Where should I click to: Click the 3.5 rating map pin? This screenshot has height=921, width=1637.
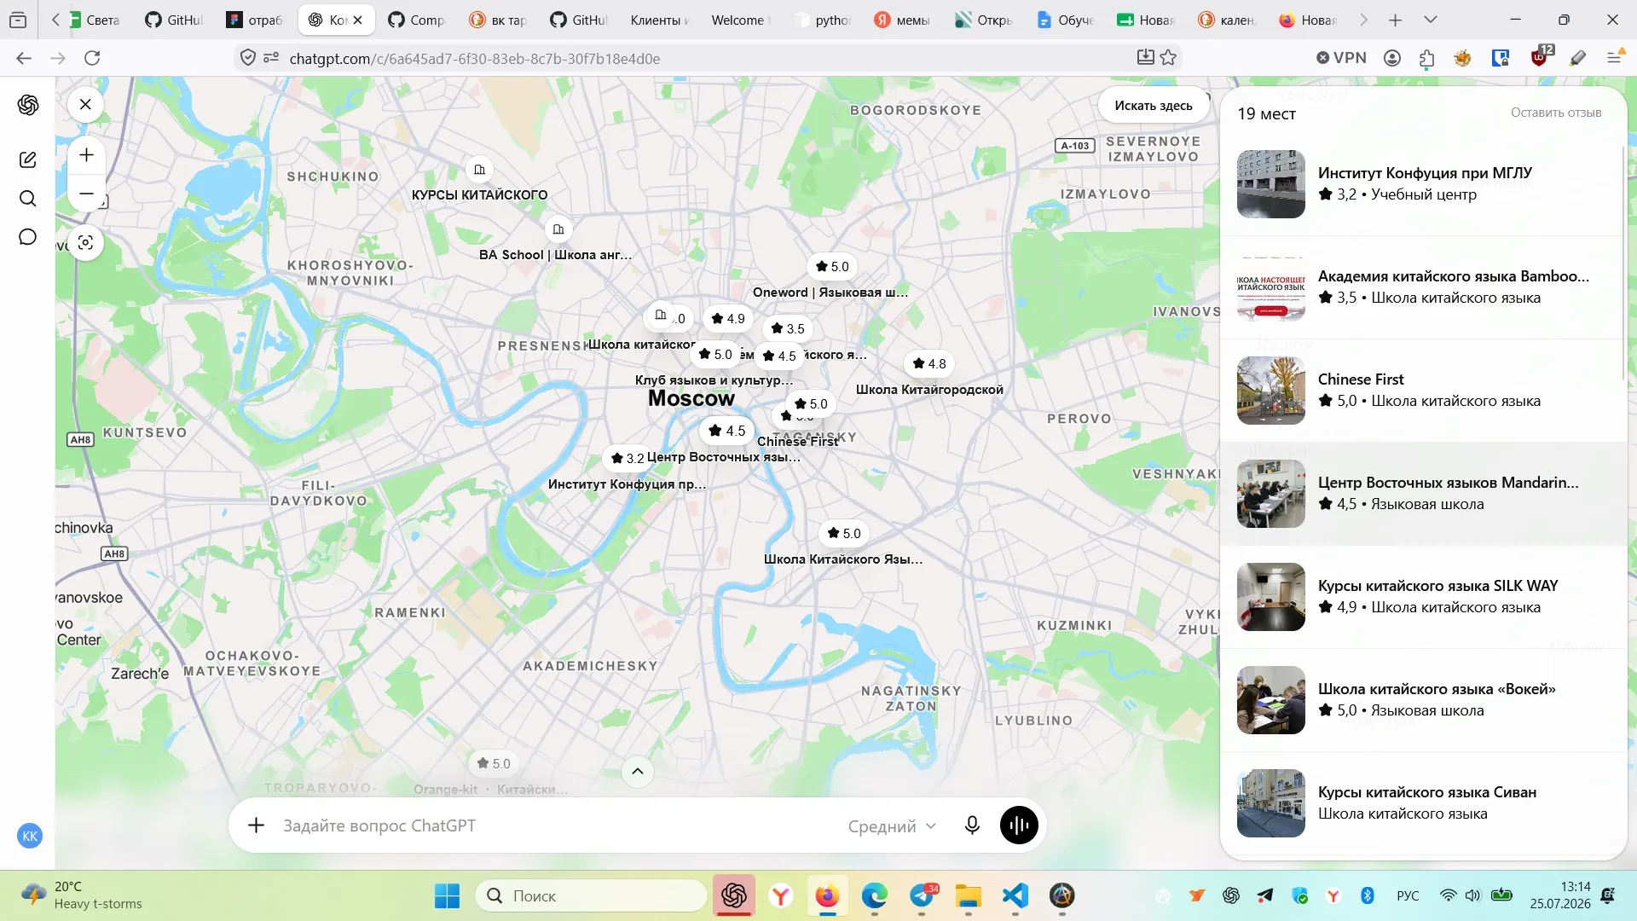coord(787,328)
